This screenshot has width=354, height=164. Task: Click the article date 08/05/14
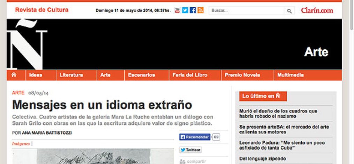click(x=38, y=93)
